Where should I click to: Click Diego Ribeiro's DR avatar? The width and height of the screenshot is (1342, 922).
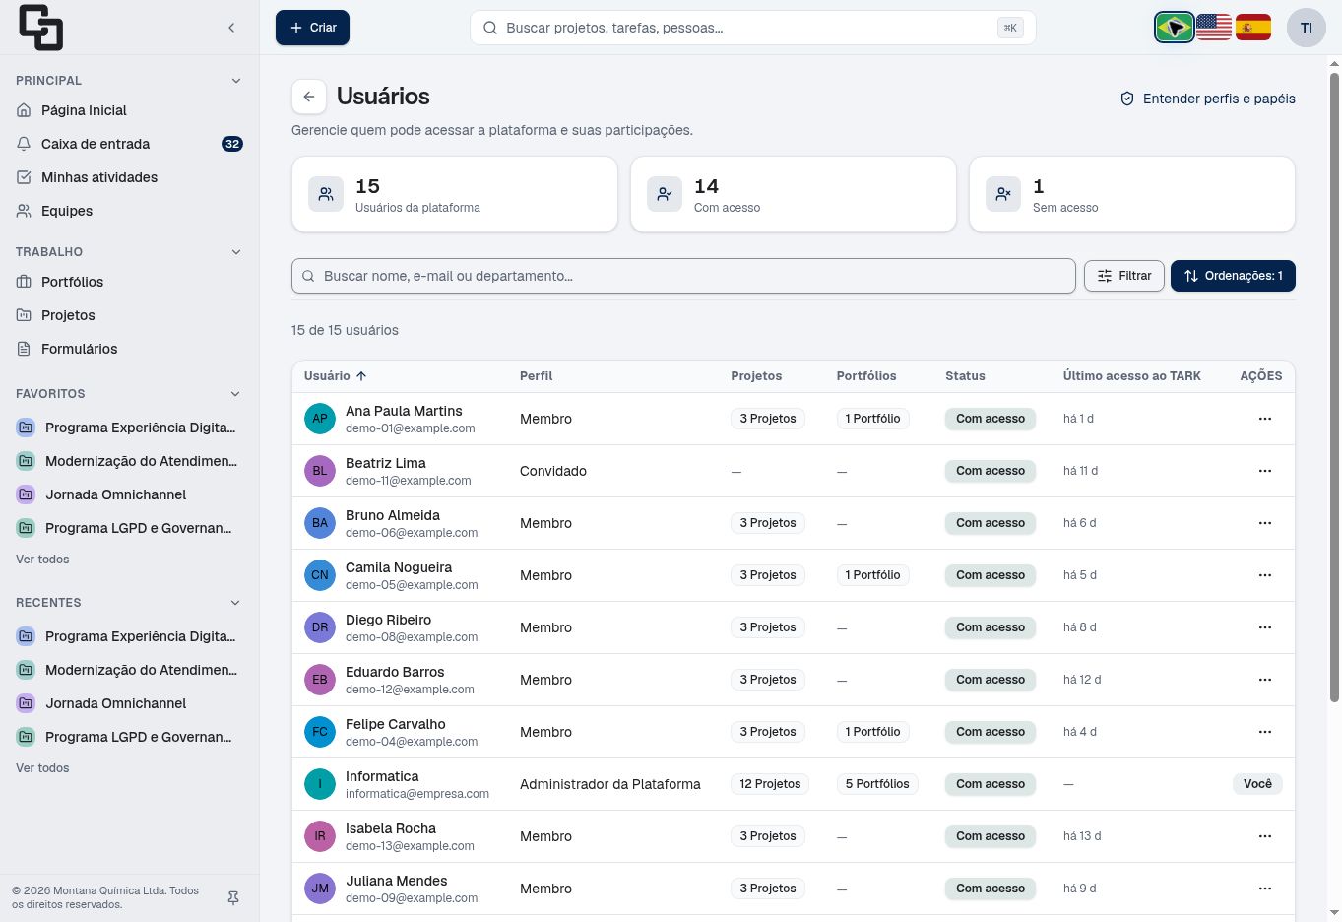click(x=320, y=627)
